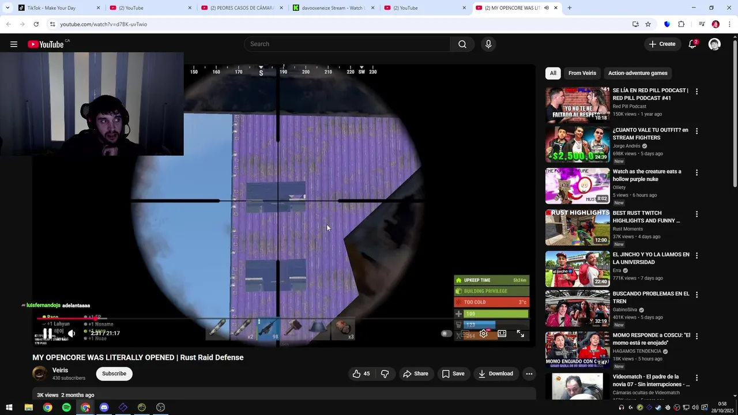
Task: Open more actions under the video
Action: (x=529, y=373)
